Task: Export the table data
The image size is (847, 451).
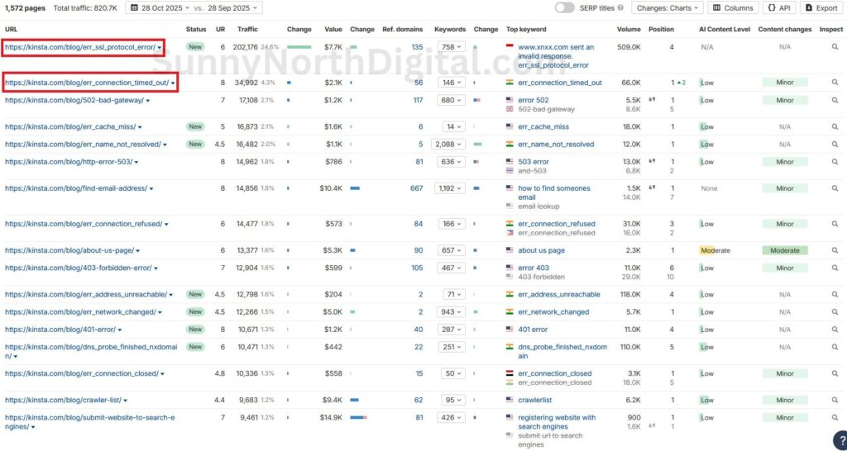Action: pos(821,8)
